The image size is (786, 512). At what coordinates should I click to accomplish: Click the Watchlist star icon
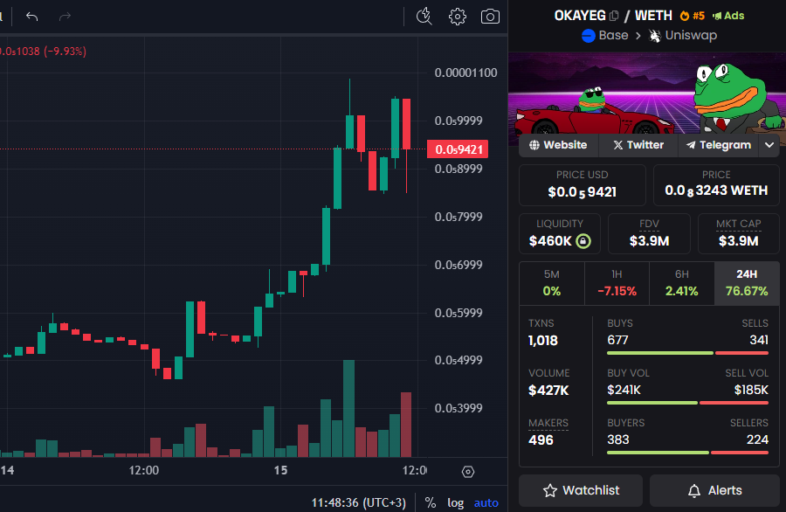[x=550, y=490]
